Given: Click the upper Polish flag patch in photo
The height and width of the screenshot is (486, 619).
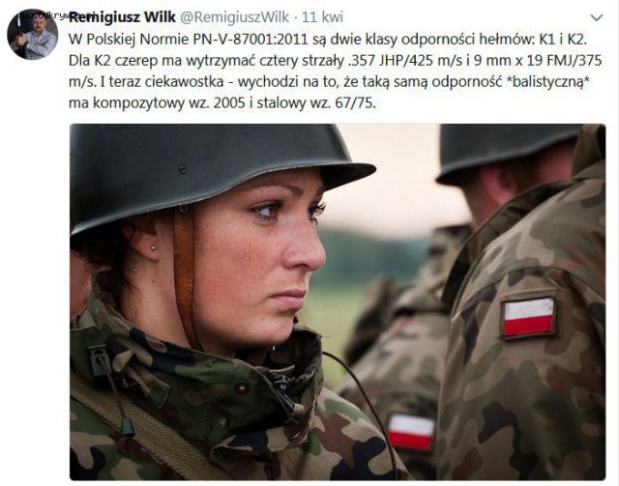Looking at the screenshot, I should point(529,317).
